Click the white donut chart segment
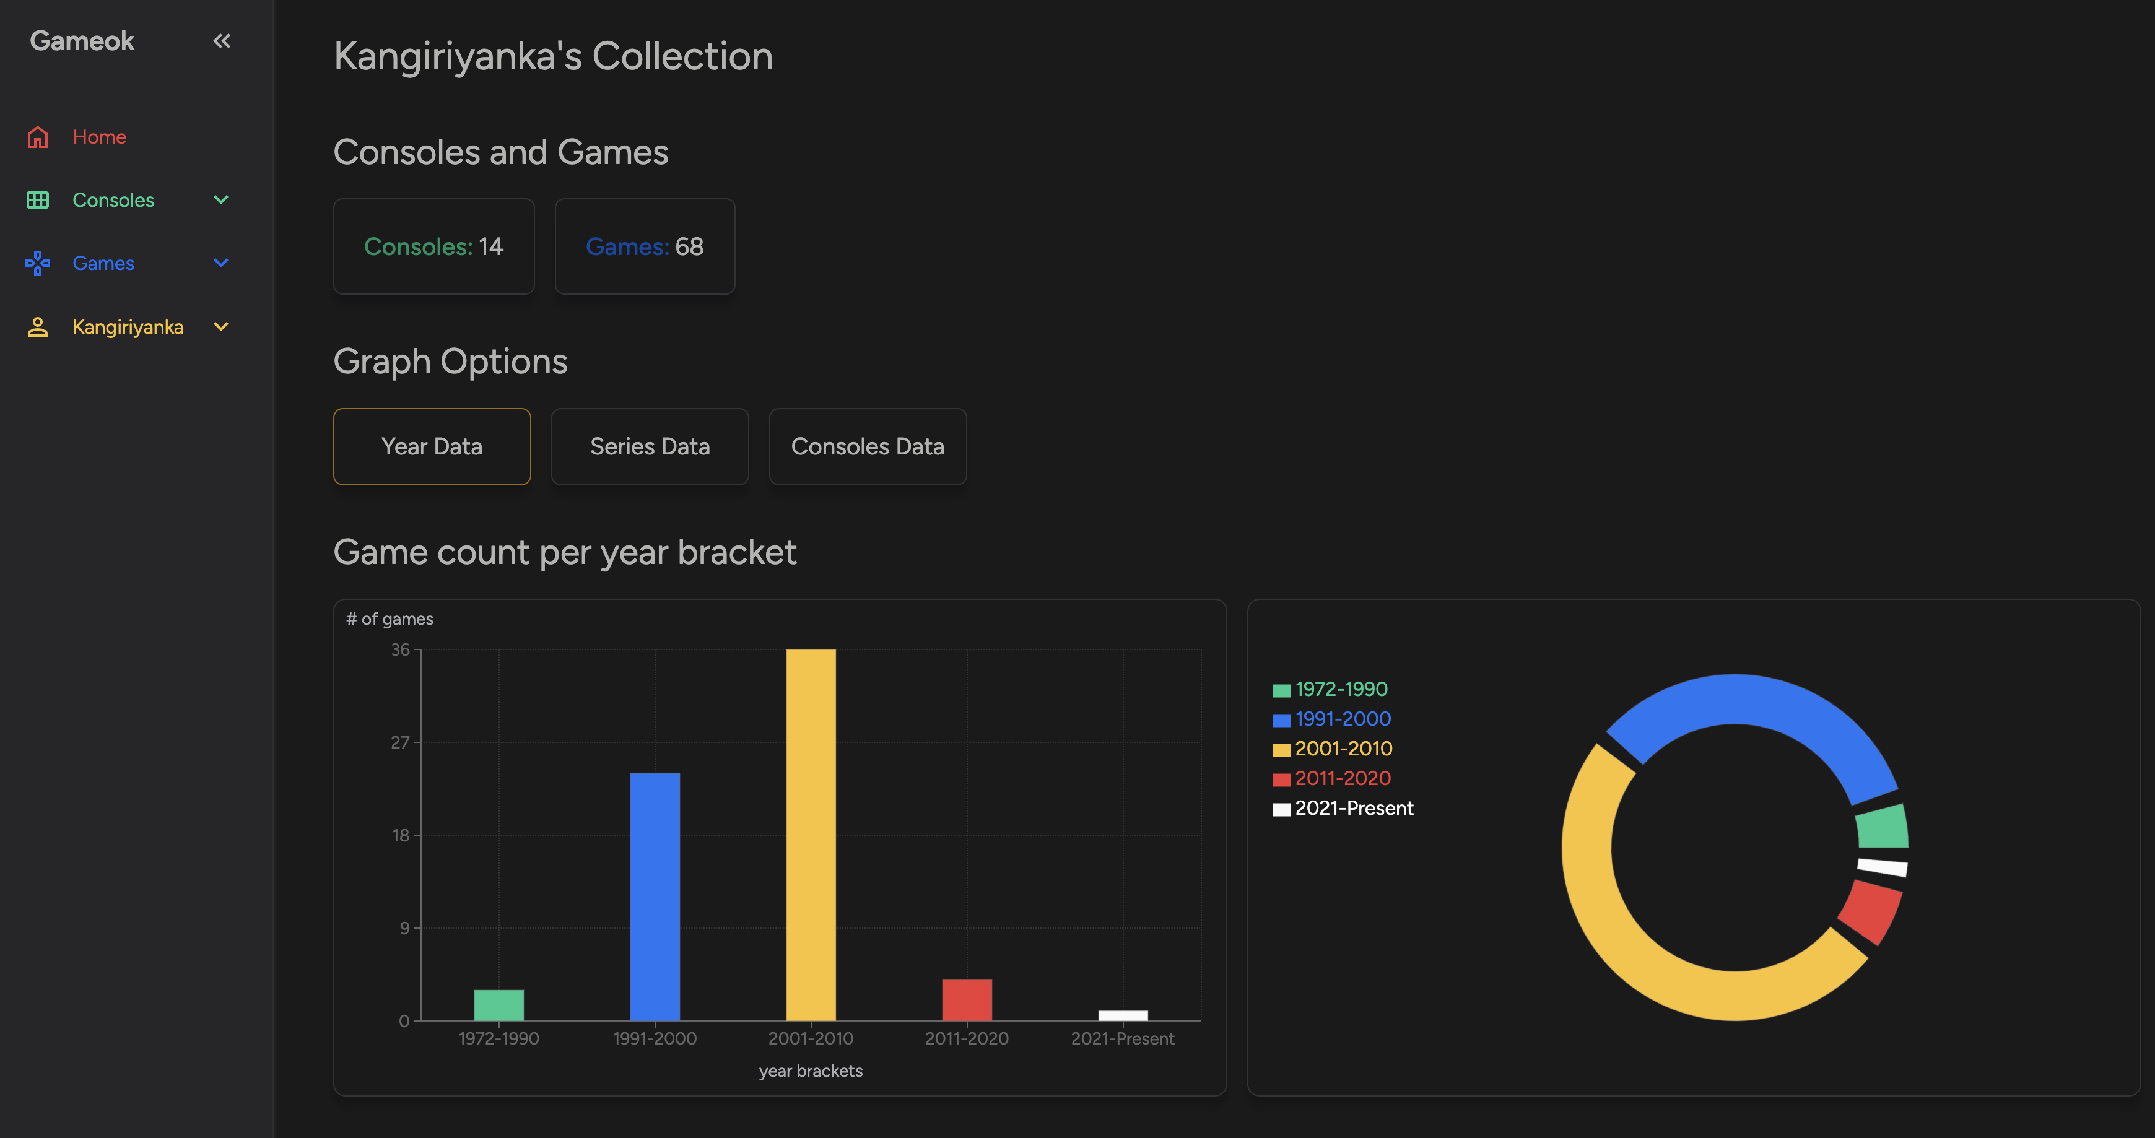2155x1138 pixels. coord(1883,867)
